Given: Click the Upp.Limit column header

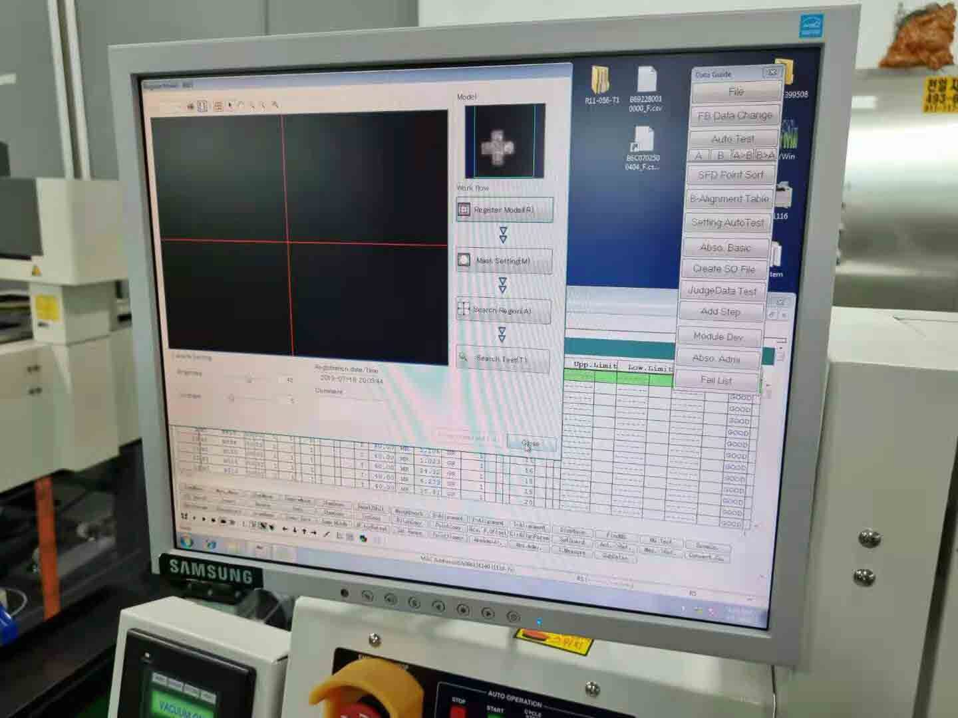Looking at the screenshot, I should pos(595,365).
